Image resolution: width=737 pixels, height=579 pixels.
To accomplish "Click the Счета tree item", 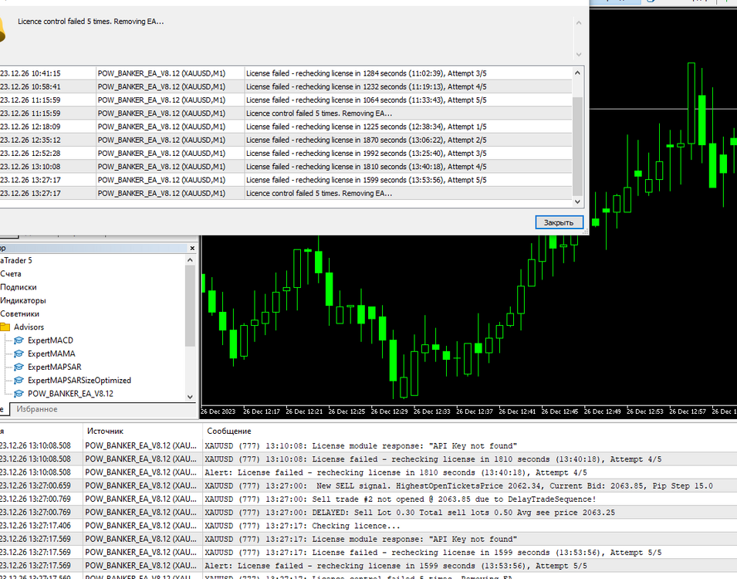I will [x=11, y=274].
